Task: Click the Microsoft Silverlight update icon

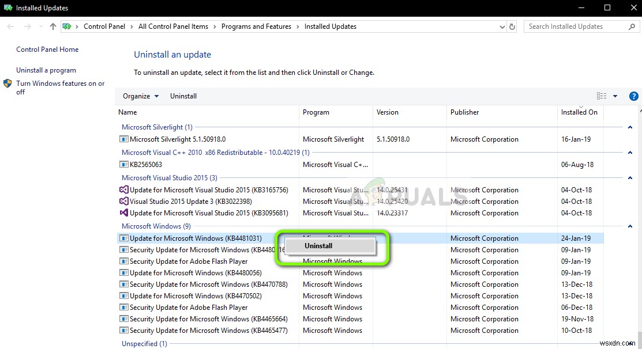Action: [123, 139]
